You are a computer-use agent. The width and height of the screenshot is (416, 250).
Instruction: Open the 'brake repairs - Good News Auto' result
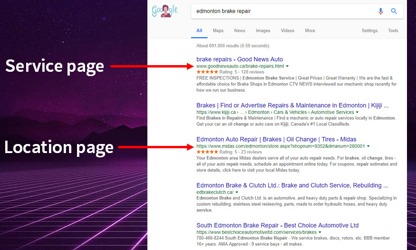point(240,59)
